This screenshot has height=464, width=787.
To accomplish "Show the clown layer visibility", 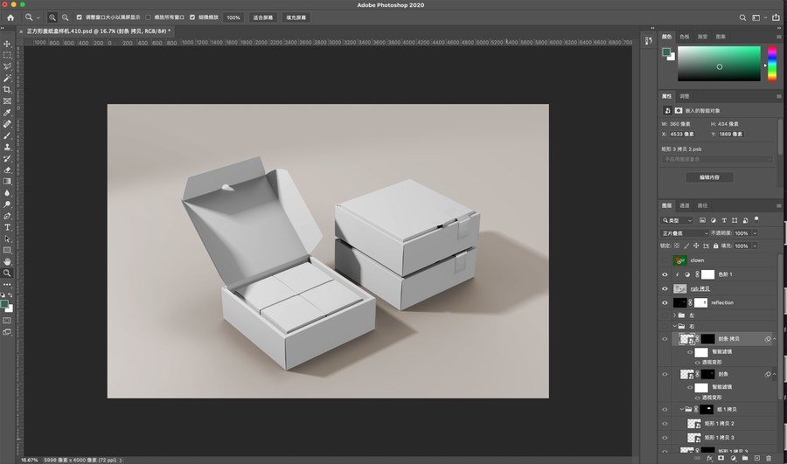I will pos(665,260).
